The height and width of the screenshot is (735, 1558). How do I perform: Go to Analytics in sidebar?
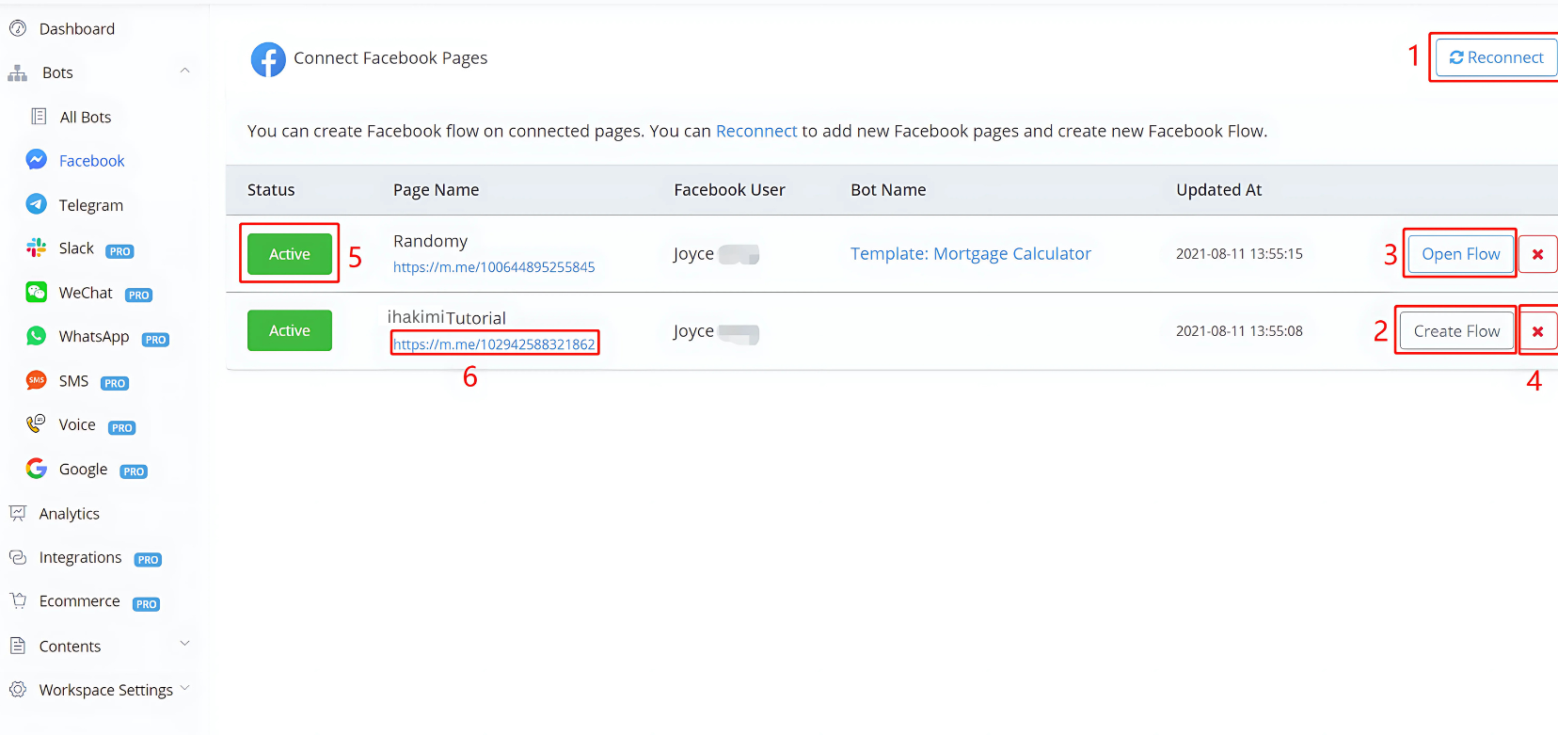tap(69, 514)
